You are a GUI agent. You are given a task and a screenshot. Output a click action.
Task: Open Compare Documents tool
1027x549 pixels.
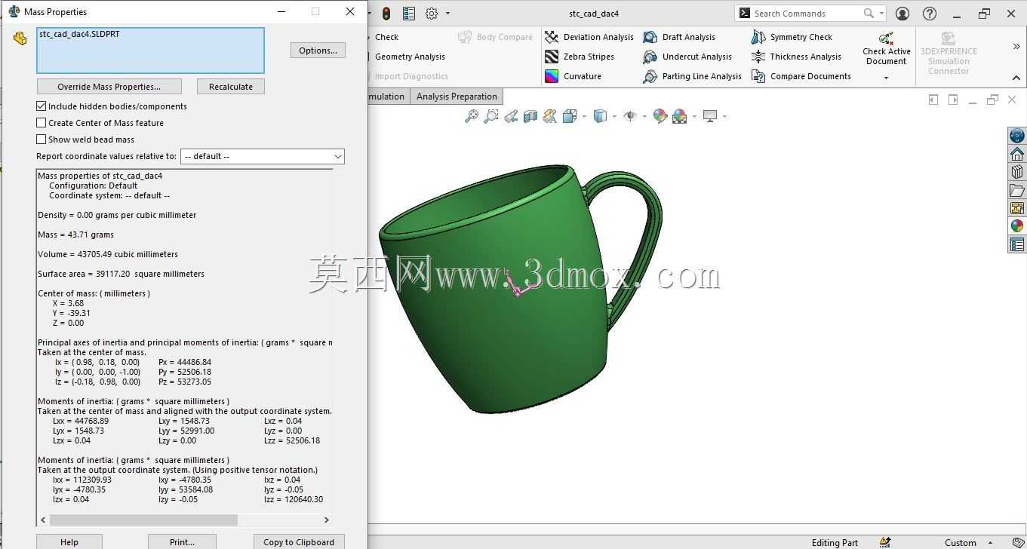(x=801, y=76)
